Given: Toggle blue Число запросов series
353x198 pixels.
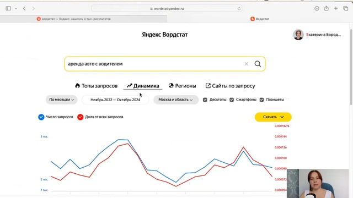Looking at the screenshot, I should (41, 117).
